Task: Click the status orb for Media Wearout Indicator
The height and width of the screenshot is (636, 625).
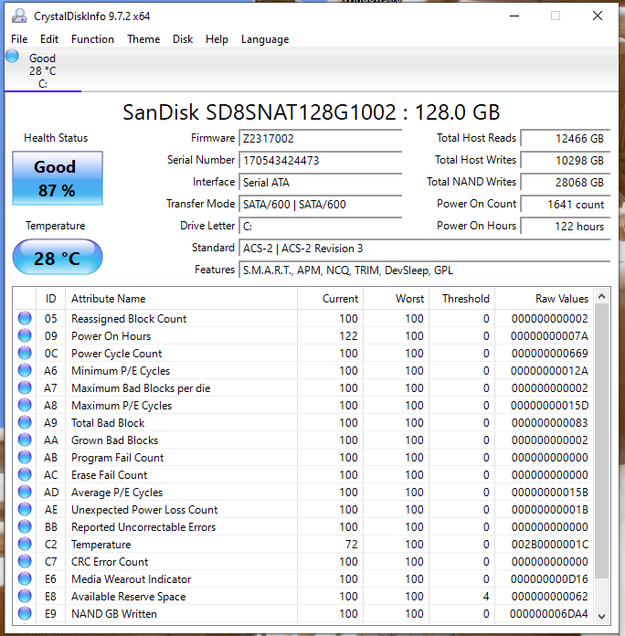Action: point(25,579)
